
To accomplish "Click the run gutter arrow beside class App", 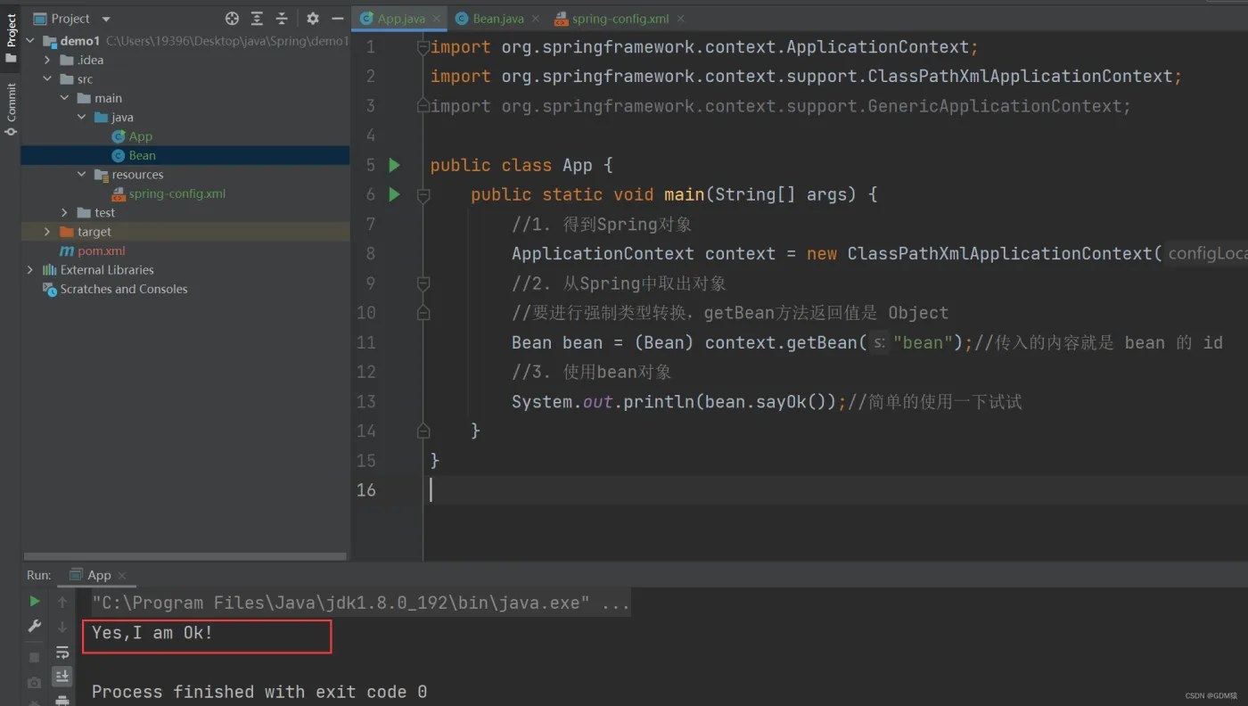I will tap(395, 165).
